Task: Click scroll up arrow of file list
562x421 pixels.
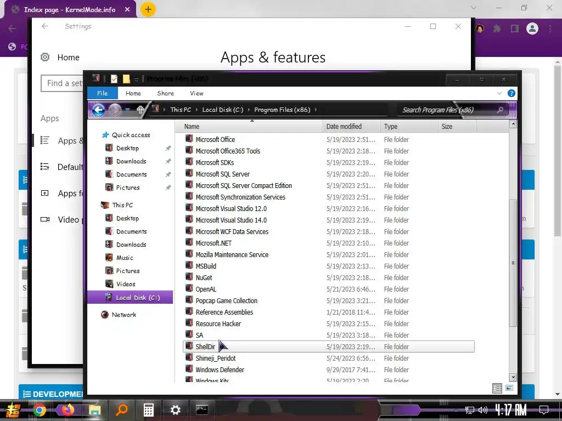Action: pyautogui.click(x=513, y=124)
